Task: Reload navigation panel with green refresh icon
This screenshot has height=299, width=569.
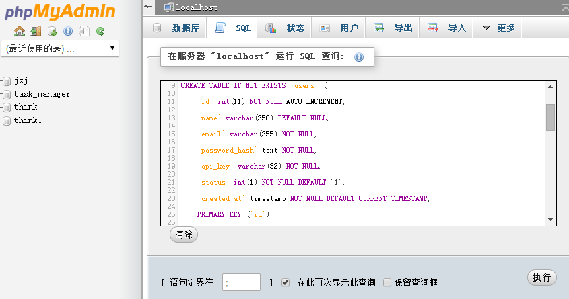Action: pos(100,32)
